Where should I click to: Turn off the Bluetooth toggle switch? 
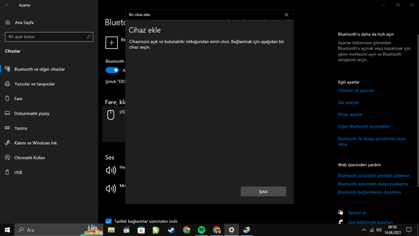(x=112, y=70)
